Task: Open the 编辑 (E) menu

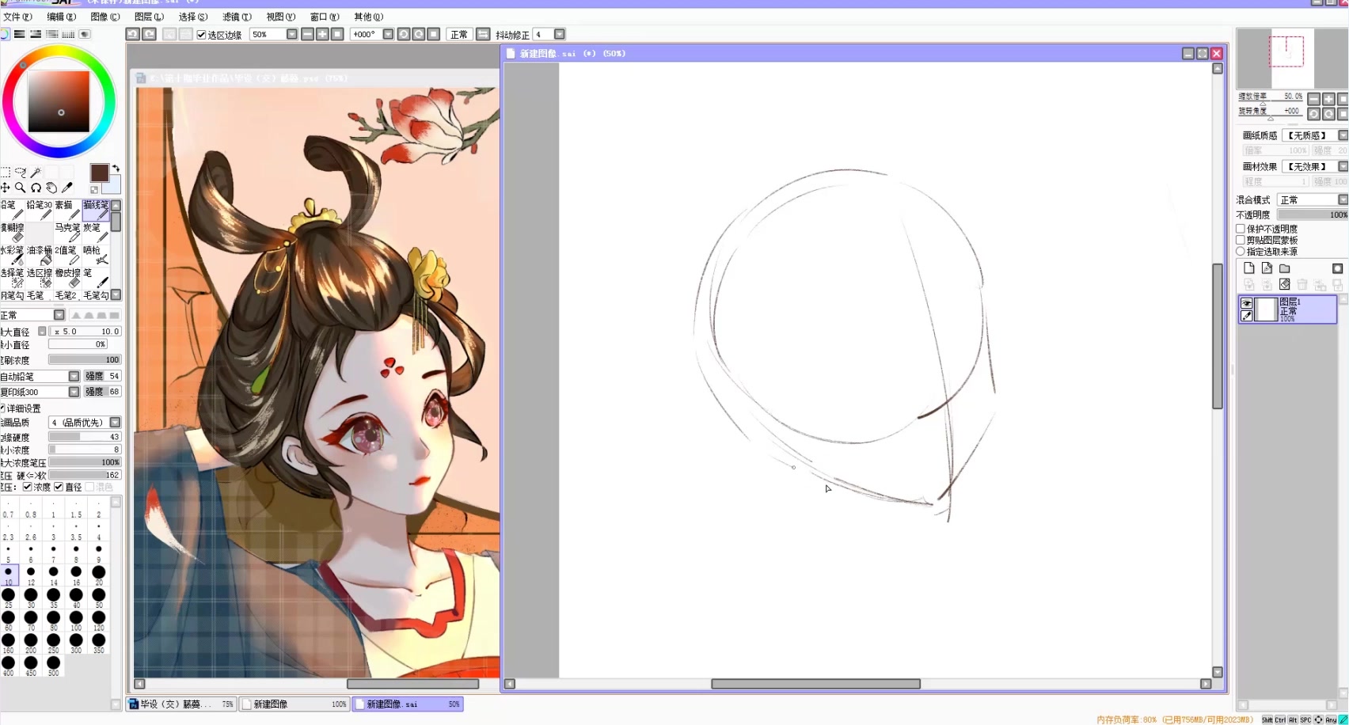Action: (61, 17)
